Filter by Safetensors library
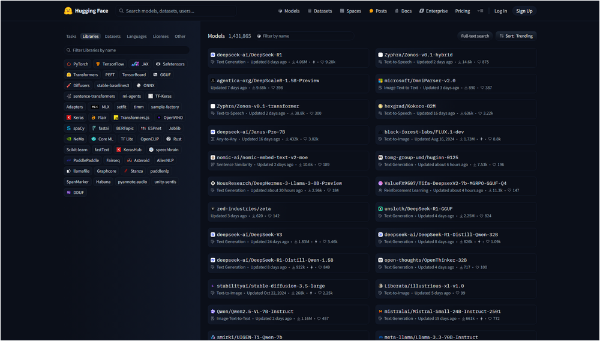The height and width of the screenshot is (341, 600). pos(170,64)
